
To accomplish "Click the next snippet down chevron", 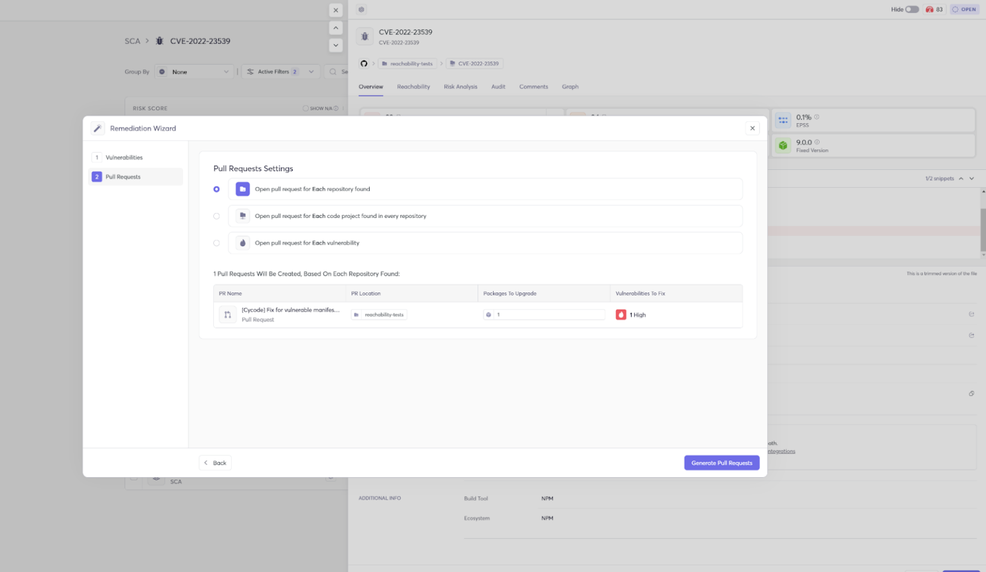I will [x=972, y=179].
